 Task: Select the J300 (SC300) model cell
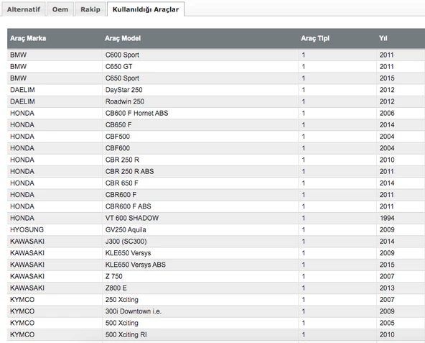point(200,242)
